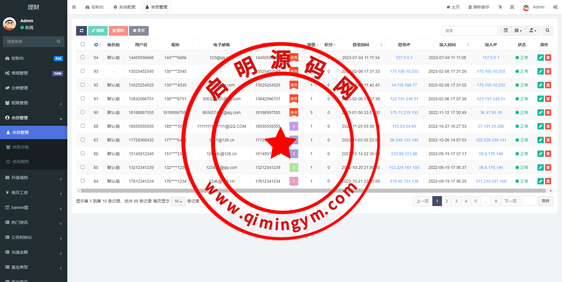Click the refresh table icon button
Screen dimensions: 562x282
tap(81, 31)
